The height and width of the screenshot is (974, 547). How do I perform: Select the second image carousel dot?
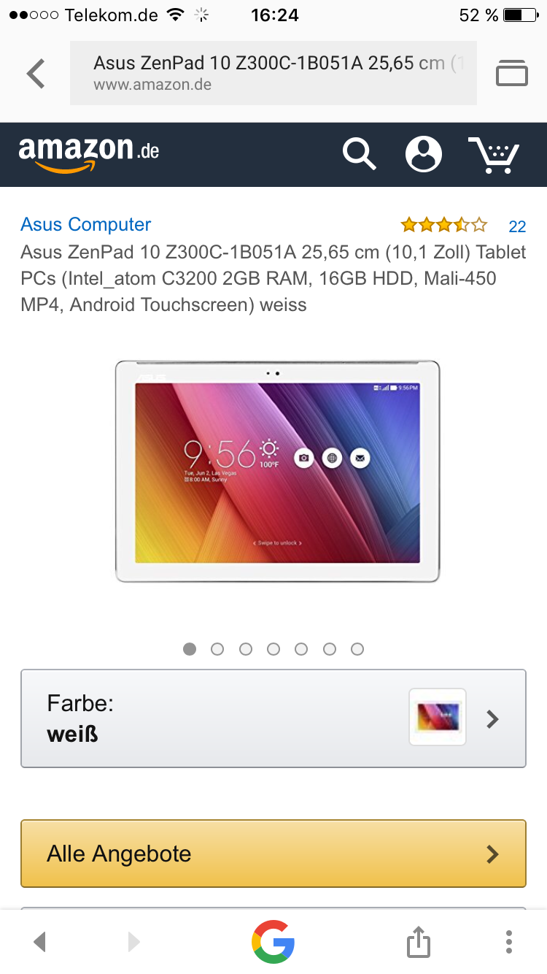tap(217, 649)
